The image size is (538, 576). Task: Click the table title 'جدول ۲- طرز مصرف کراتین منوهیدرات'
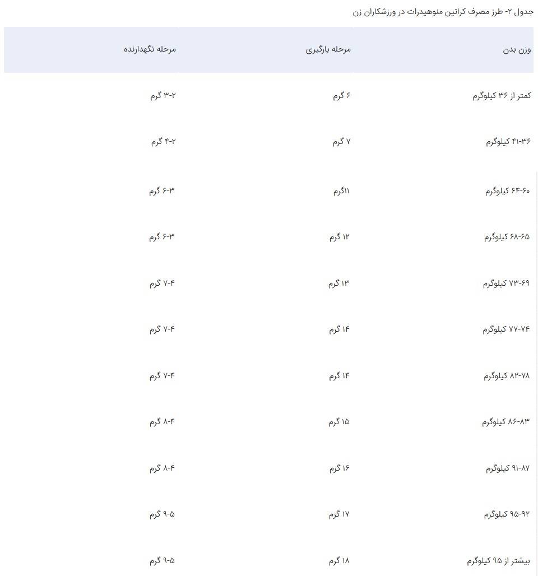pos(443,12)
